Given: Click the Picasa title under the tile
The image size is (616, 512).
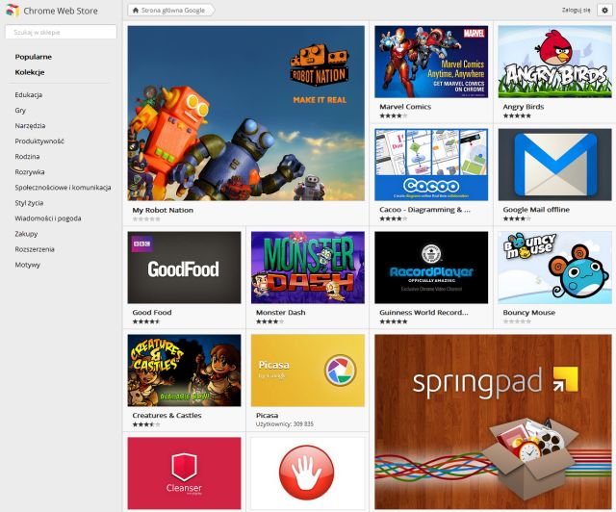Looking at the screenshot, I should (268, 416).
